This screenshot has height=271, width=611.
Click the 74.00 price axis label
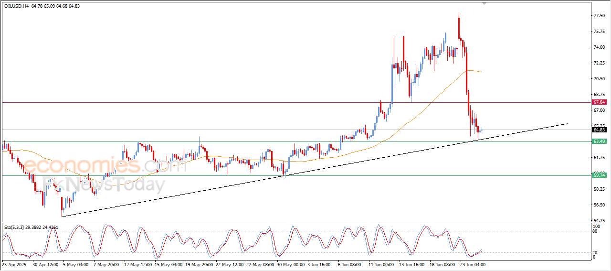pos(600,47)
